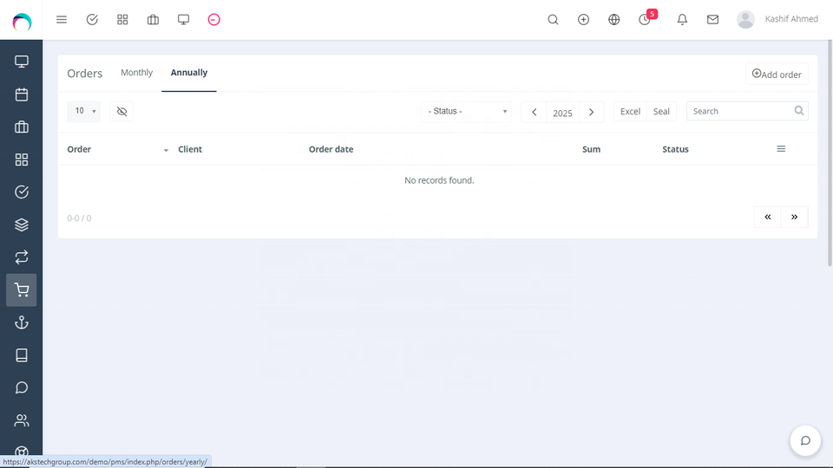Viewport: 833px width, 468px height.
Task: Open the table columns menu icon
Action: 781,149
